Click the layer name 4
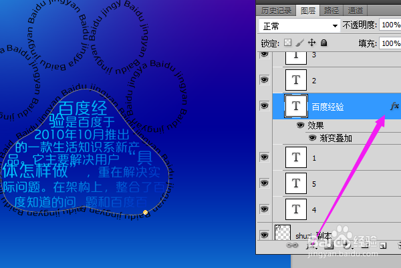401x268 pixels. pos(314,210)
